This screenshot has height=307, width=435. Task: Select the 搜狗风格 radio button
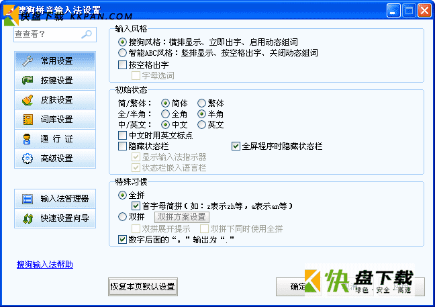(122, 42)
